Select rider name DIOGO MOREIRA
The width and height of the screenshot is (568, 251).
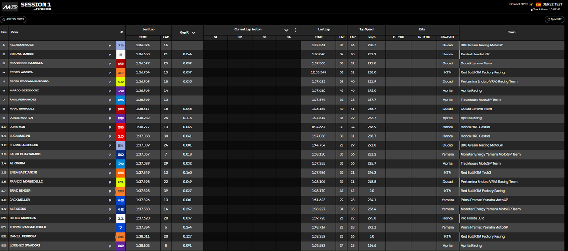pyautogui.click(x=22, y=218)
